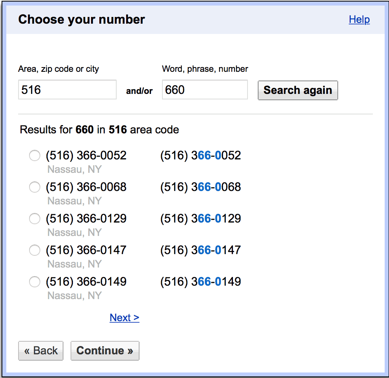Image resolution: width=389 pixels, height=378 pixels.
Task: Click the highlighted number (516) 366-0052
Action: point(200,155)
